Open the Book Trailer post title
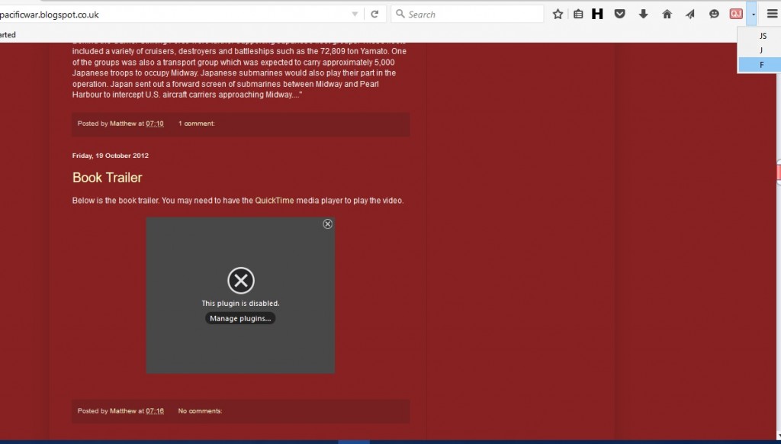The image size is (781, 444). 107,178
